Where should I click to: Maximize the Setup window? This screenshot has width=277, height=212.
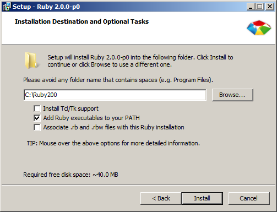click(x=260, y=7)
